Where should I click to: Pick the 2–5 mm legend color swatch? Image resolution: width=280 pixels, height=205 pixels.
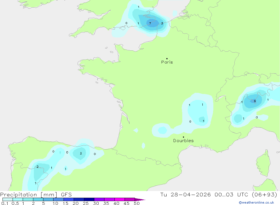click(38, 199)
